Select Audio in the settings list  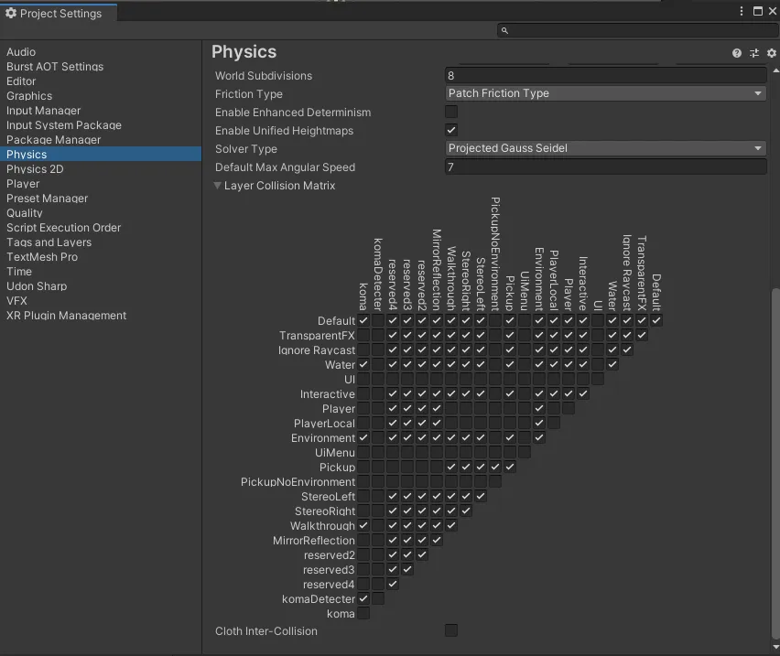101,51
